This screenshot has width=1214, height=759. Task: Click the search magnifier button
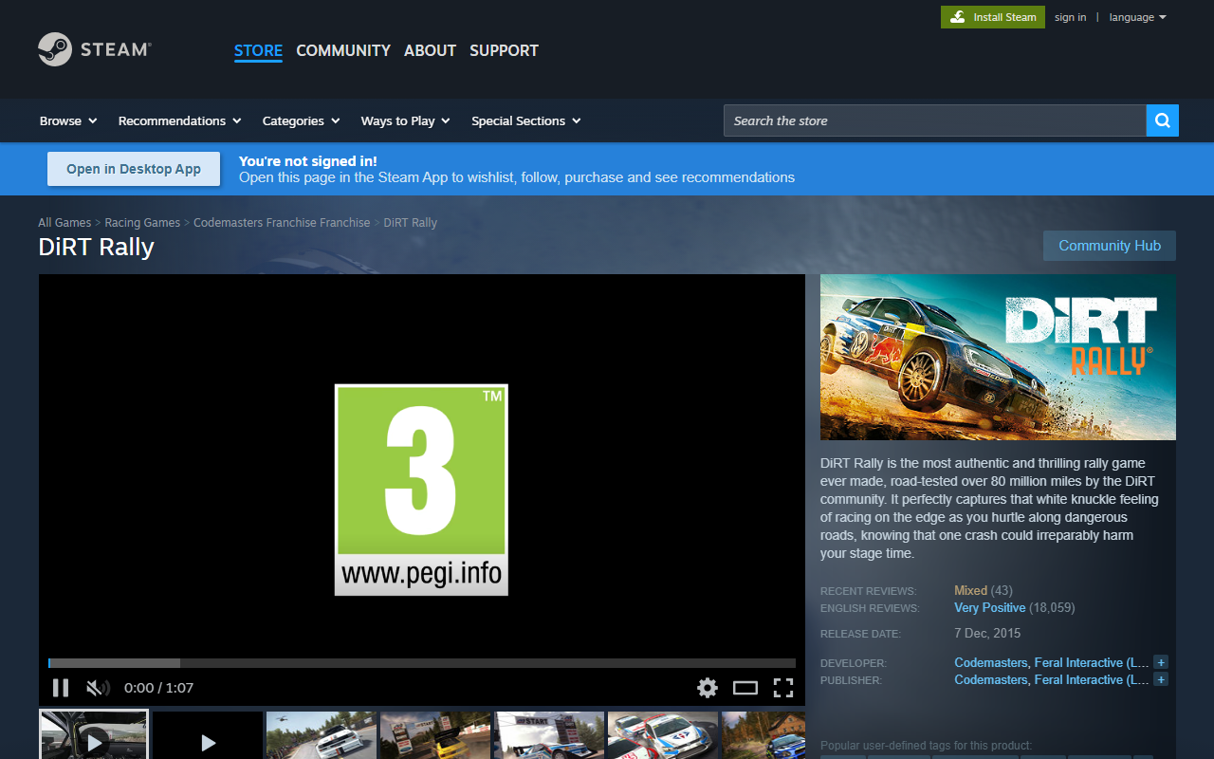coord(1163,120)
